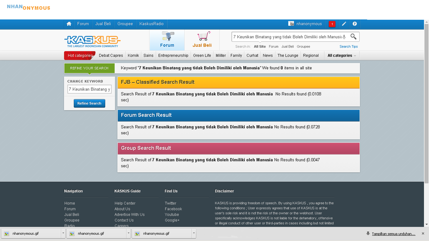429x241 pixels.
Task: Open menu arrow of second nhanonymous.gif download
Action: click(128, 234)
